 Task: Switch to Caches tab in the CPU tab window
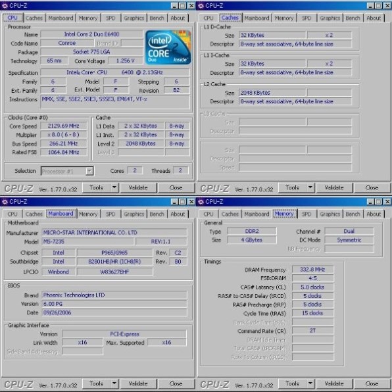(x=34, y=18)
